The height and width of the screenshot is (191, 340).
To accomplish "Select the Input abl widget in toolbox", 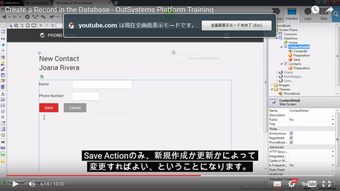I will (x=3, y=100).
